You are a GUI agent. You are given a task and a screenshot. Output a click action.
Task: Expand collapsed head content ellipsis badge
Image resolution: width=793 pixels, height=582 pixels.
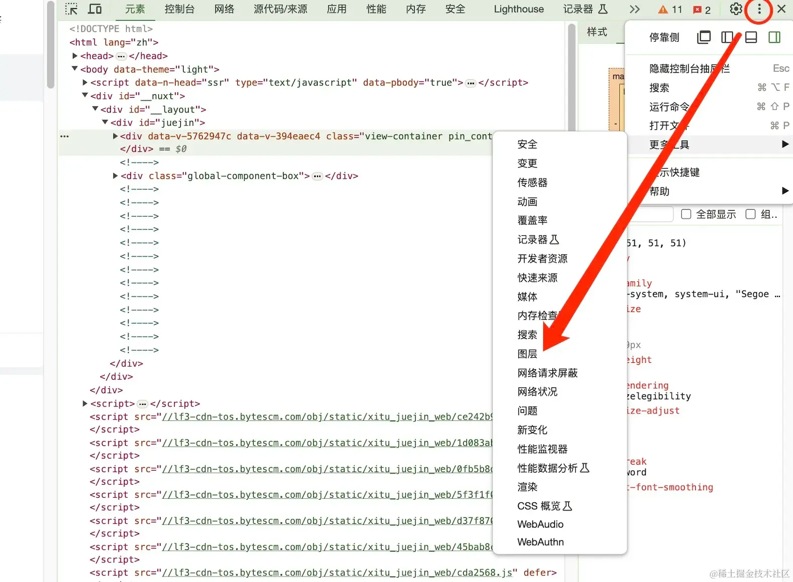click(x=121, y=56)
